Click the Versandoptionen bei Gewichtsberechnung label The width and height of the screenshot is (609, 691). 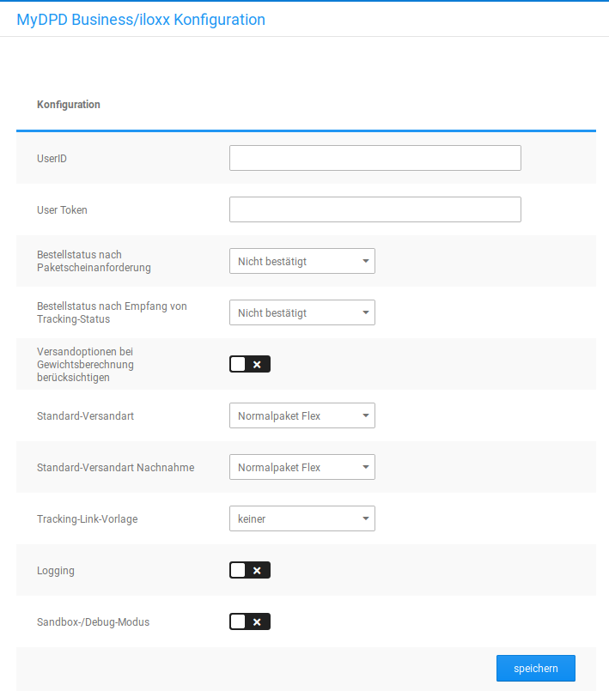pyautogui.click(x=85, y=364)
